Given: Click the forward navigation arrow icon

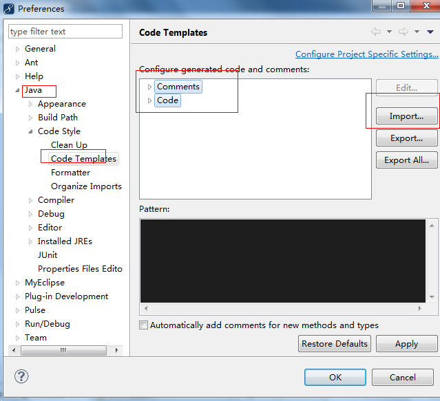Looking at the screenshot, I should coord(404,32).
